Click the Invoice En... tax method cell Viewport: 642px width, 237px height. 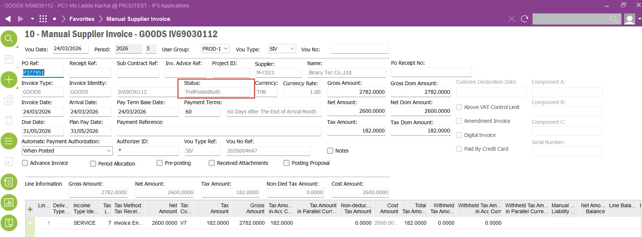click(x=128, y=223)
